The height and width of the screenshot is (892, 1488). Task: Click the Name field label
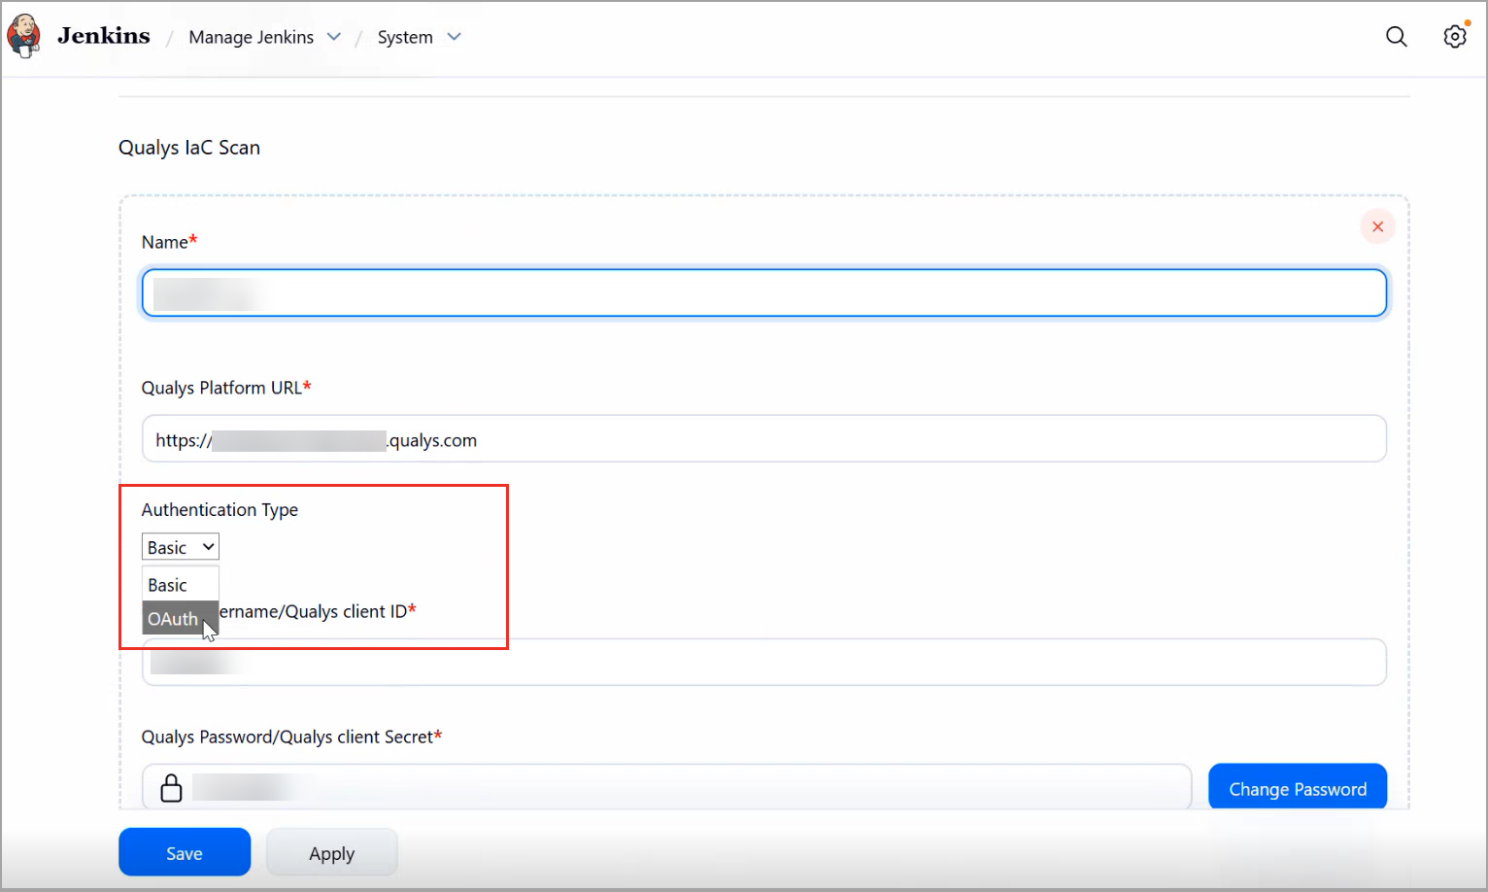pyautogui.click(x=169, y=242)
